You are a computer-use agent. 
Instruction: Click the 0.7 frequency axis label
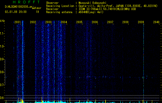coord(2,85)
